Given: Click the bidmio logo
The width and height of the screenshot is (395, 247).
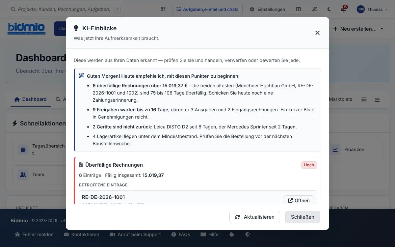Looking at the screenshot, I should [26, 28].
